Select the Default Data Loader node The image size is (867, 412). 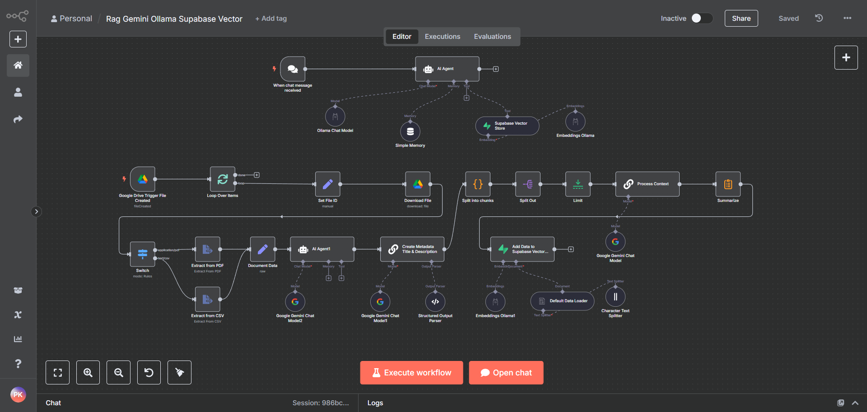pos(562,301)
